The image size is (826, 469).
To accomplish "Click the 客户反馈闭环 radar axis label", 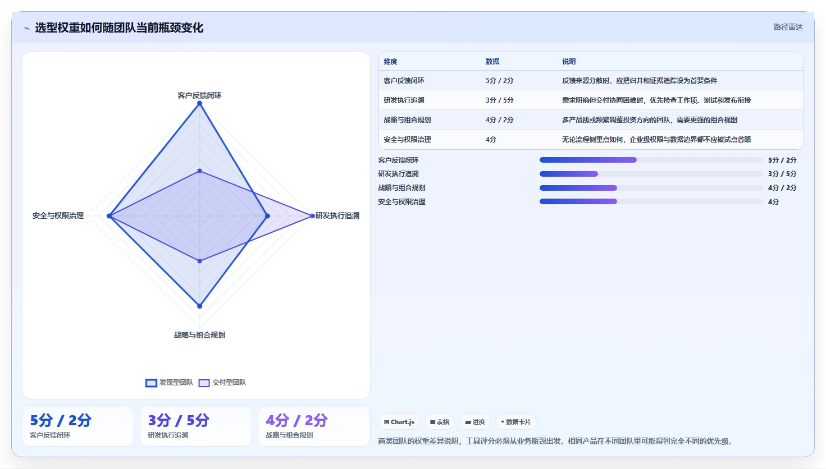I will pos(199,95).
